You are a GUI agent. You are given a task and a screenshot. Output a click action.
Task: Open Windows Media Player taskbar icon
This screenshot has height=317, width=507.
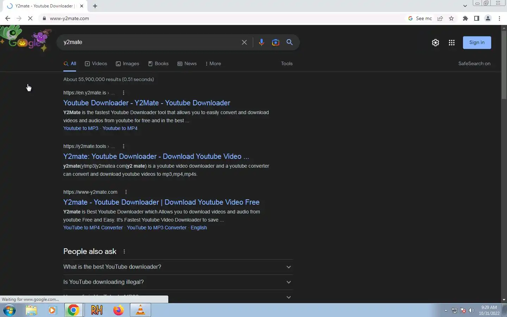click(x=52, y=310)
